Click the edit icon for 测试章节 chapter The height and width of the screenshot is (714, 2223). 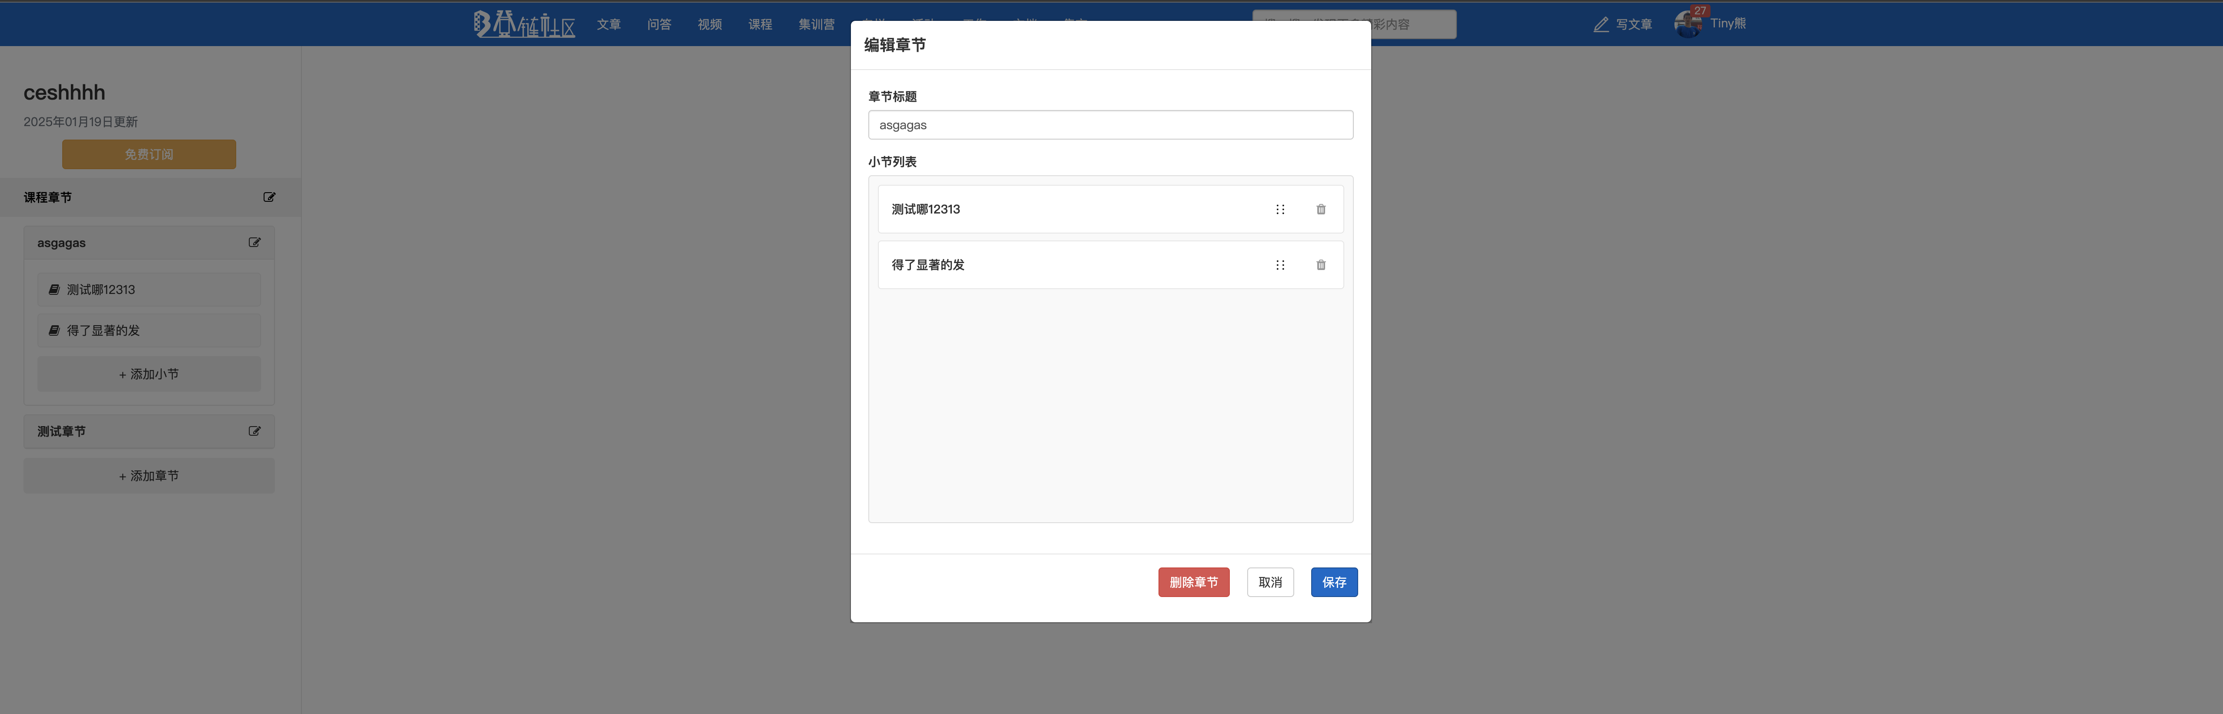tap(254, 431)
